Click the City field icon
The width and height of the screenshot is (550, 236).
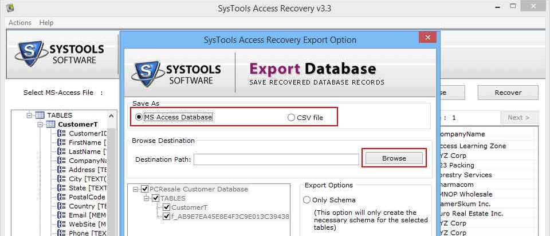61,179
